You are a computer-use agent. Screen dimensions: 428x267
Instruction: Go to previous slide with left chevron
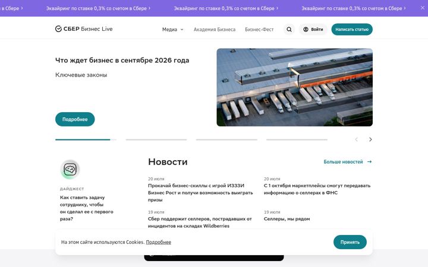[356, 139]
